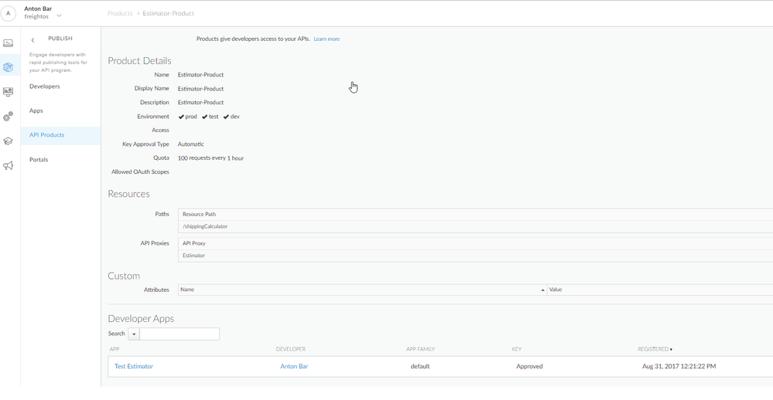773x400 pixels.
Task: Open the Test Estimator app link
Action: pos(134,367)
